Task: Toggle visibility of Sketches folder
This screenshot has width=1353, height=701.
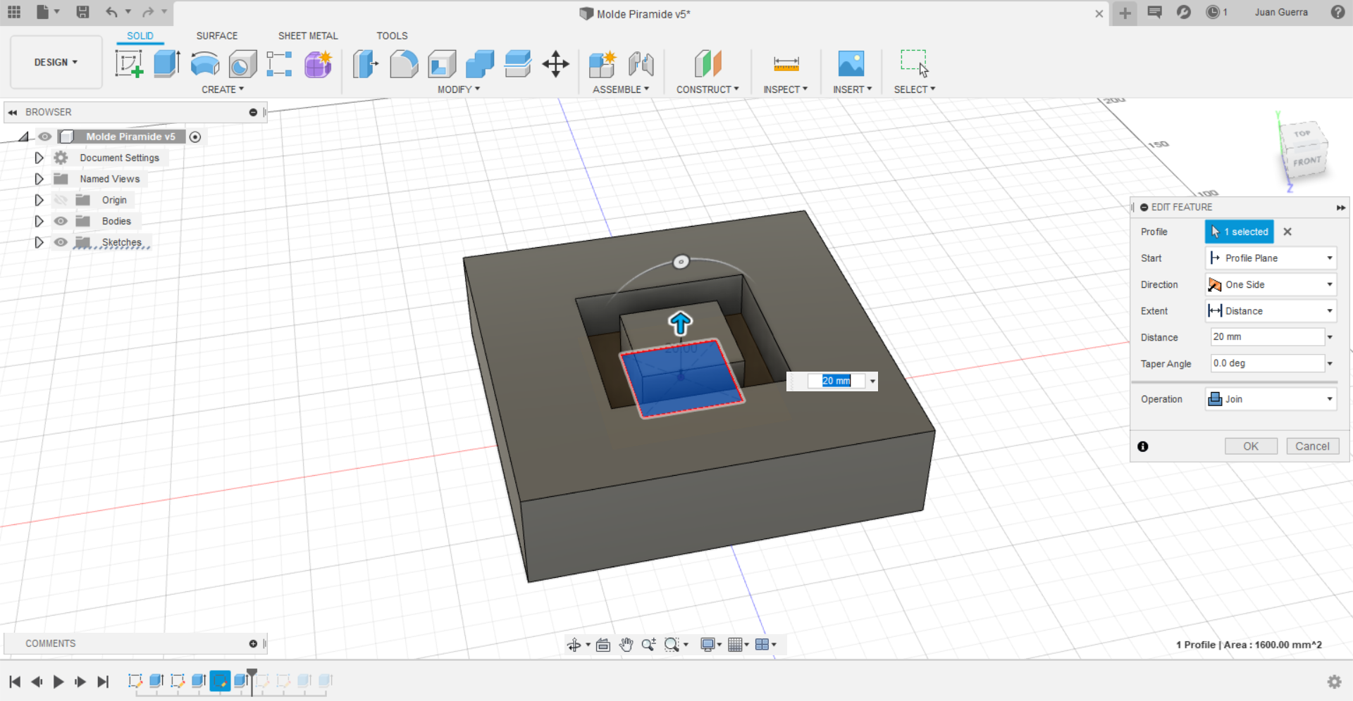Action: [x=61, y=242]
